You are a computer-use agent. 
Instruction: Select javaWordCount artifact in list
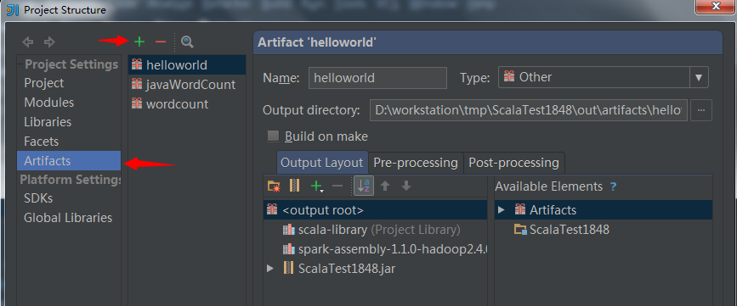187,85
